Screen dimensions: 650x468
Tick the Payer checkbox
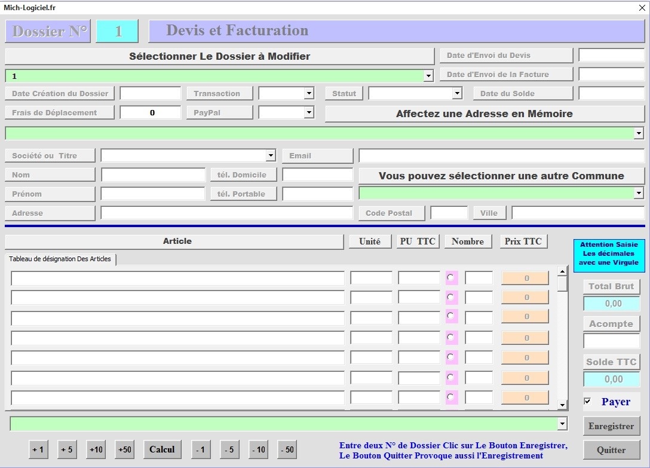pos(587,401)
